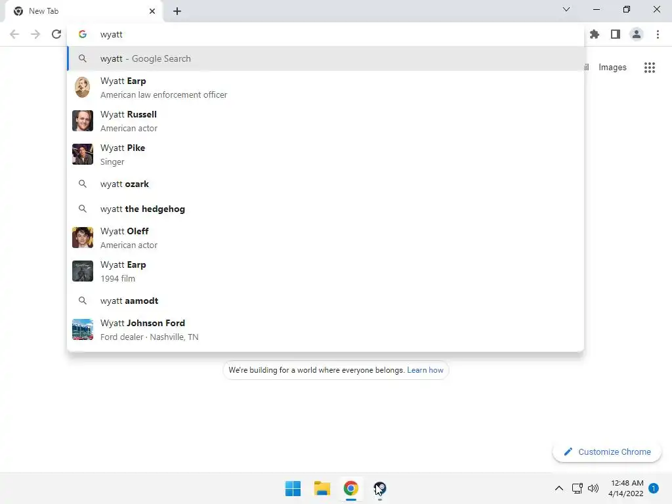Image resolution: width=672 pixels, height=504 pixels.
Task: Pick the Wyatt Pike Singer suggestion
Action: pos(325,154)
